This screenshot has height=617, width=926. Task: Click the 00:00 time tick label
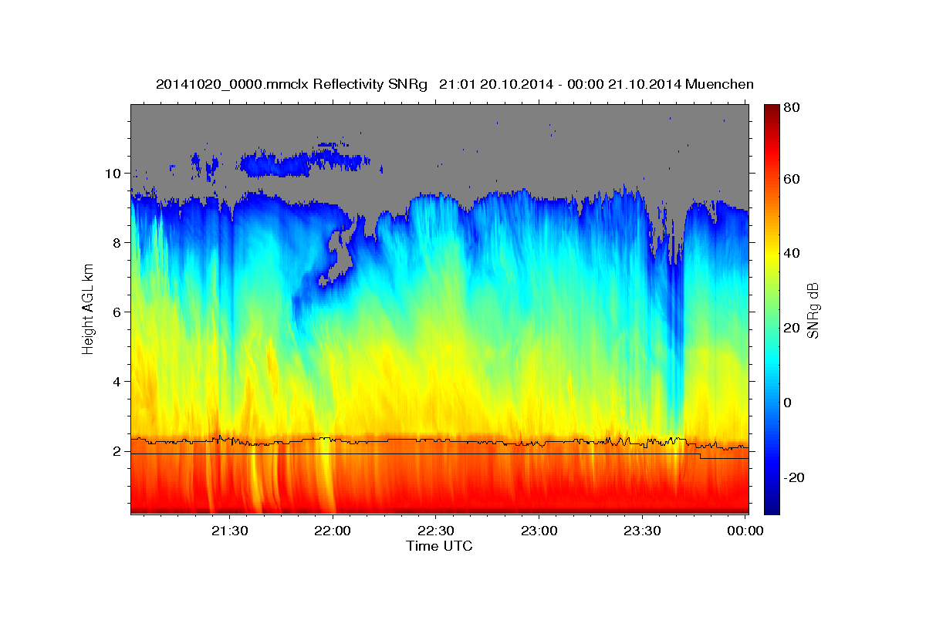click(745, 531)
